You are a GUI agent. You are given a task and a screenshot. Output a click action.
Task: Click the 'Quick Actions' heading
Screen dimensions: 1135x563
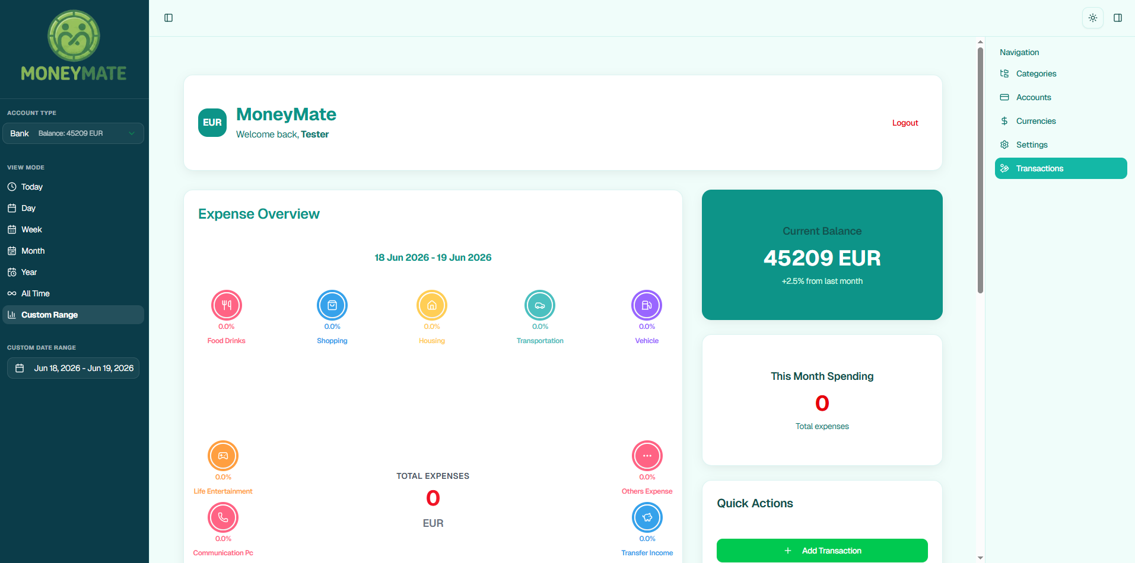tap(755, 503)
